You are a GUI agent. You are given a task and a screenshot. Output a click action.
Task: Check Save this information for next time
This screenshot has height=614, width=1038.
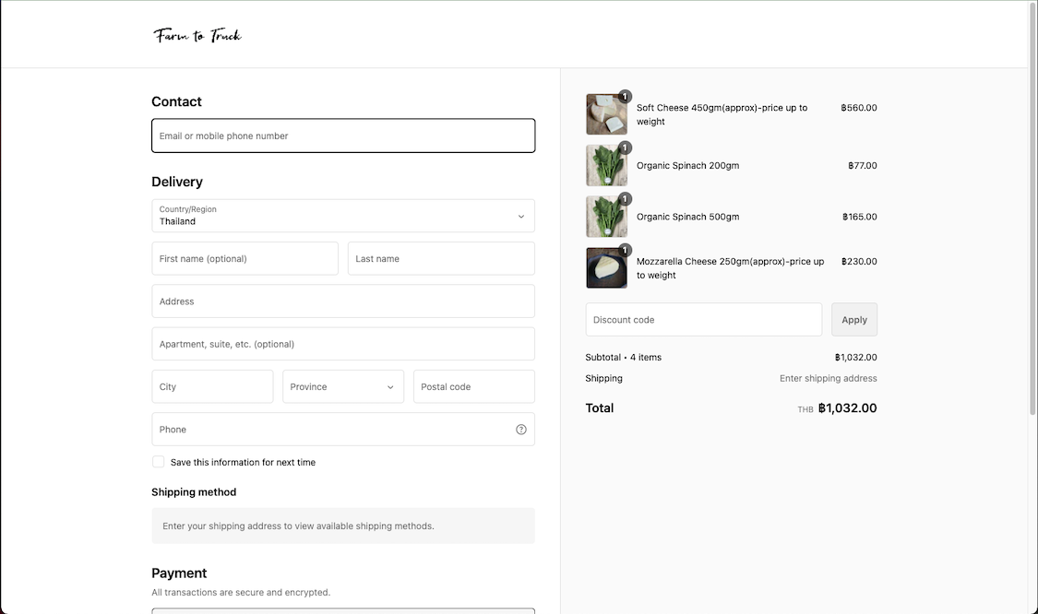(158, 462)
